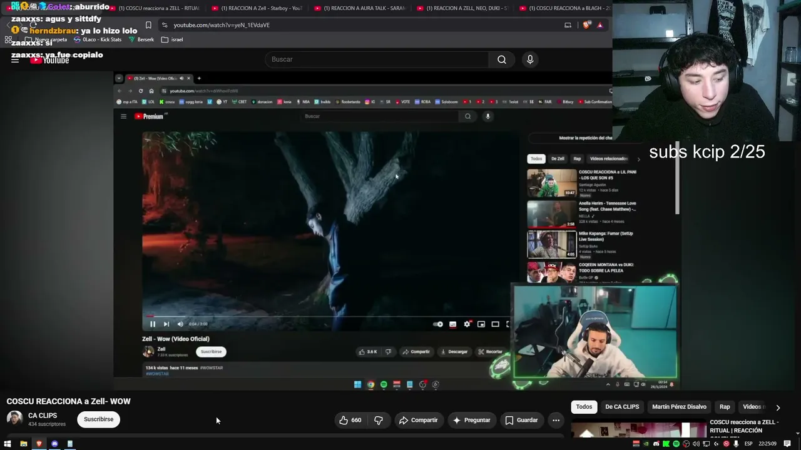Switch the ESP keyboard language indicator
This screenshot has width=801, height=450.
(748, 444)
